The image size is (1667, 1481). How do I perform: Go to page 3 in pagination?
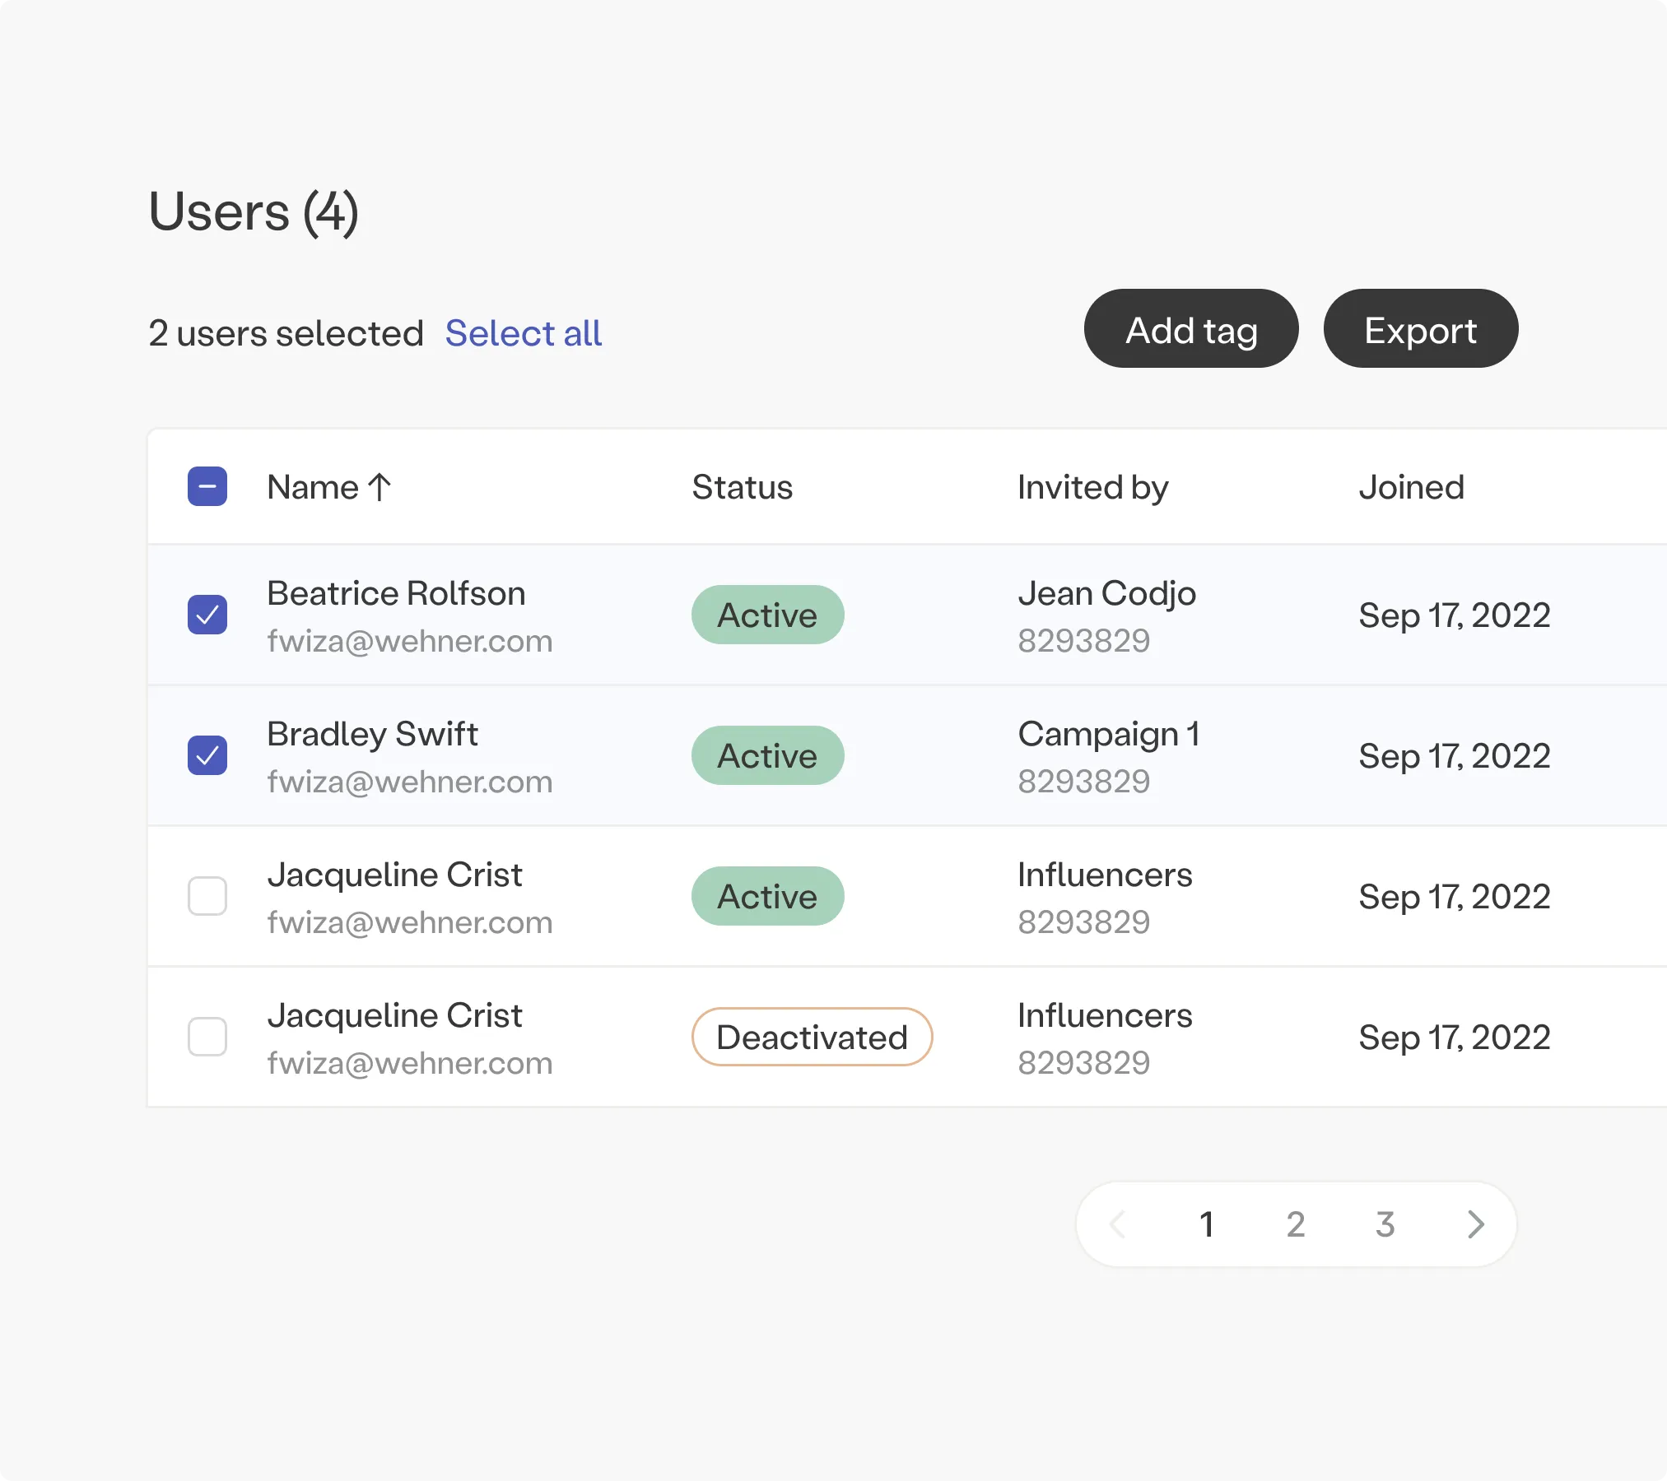click(1385, 1224)
